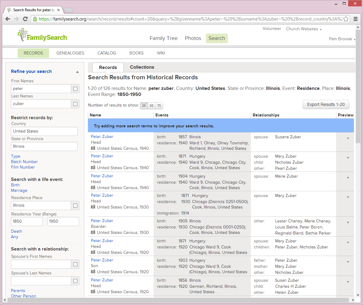363x305 pixels.
Task: Click the horizontal scrollbar right arrow
Action: [x=353, y=300]
